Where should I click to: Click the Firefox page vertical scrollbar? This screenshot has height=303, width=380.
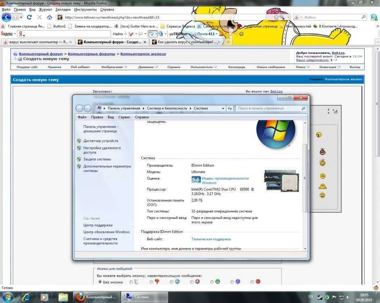click(x=377, y=104)
